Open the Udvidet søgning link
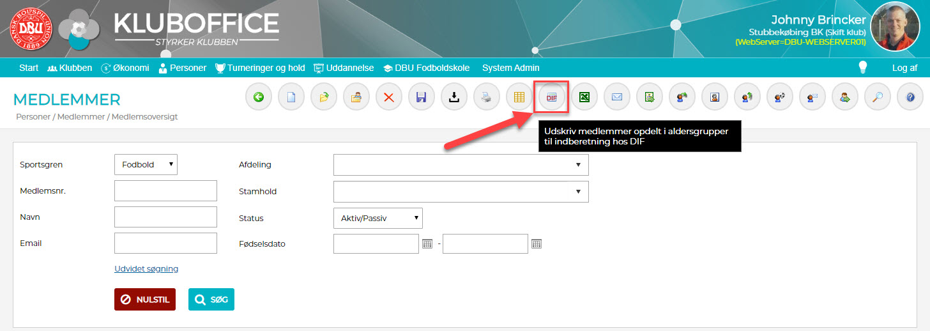 pos(146,268)
